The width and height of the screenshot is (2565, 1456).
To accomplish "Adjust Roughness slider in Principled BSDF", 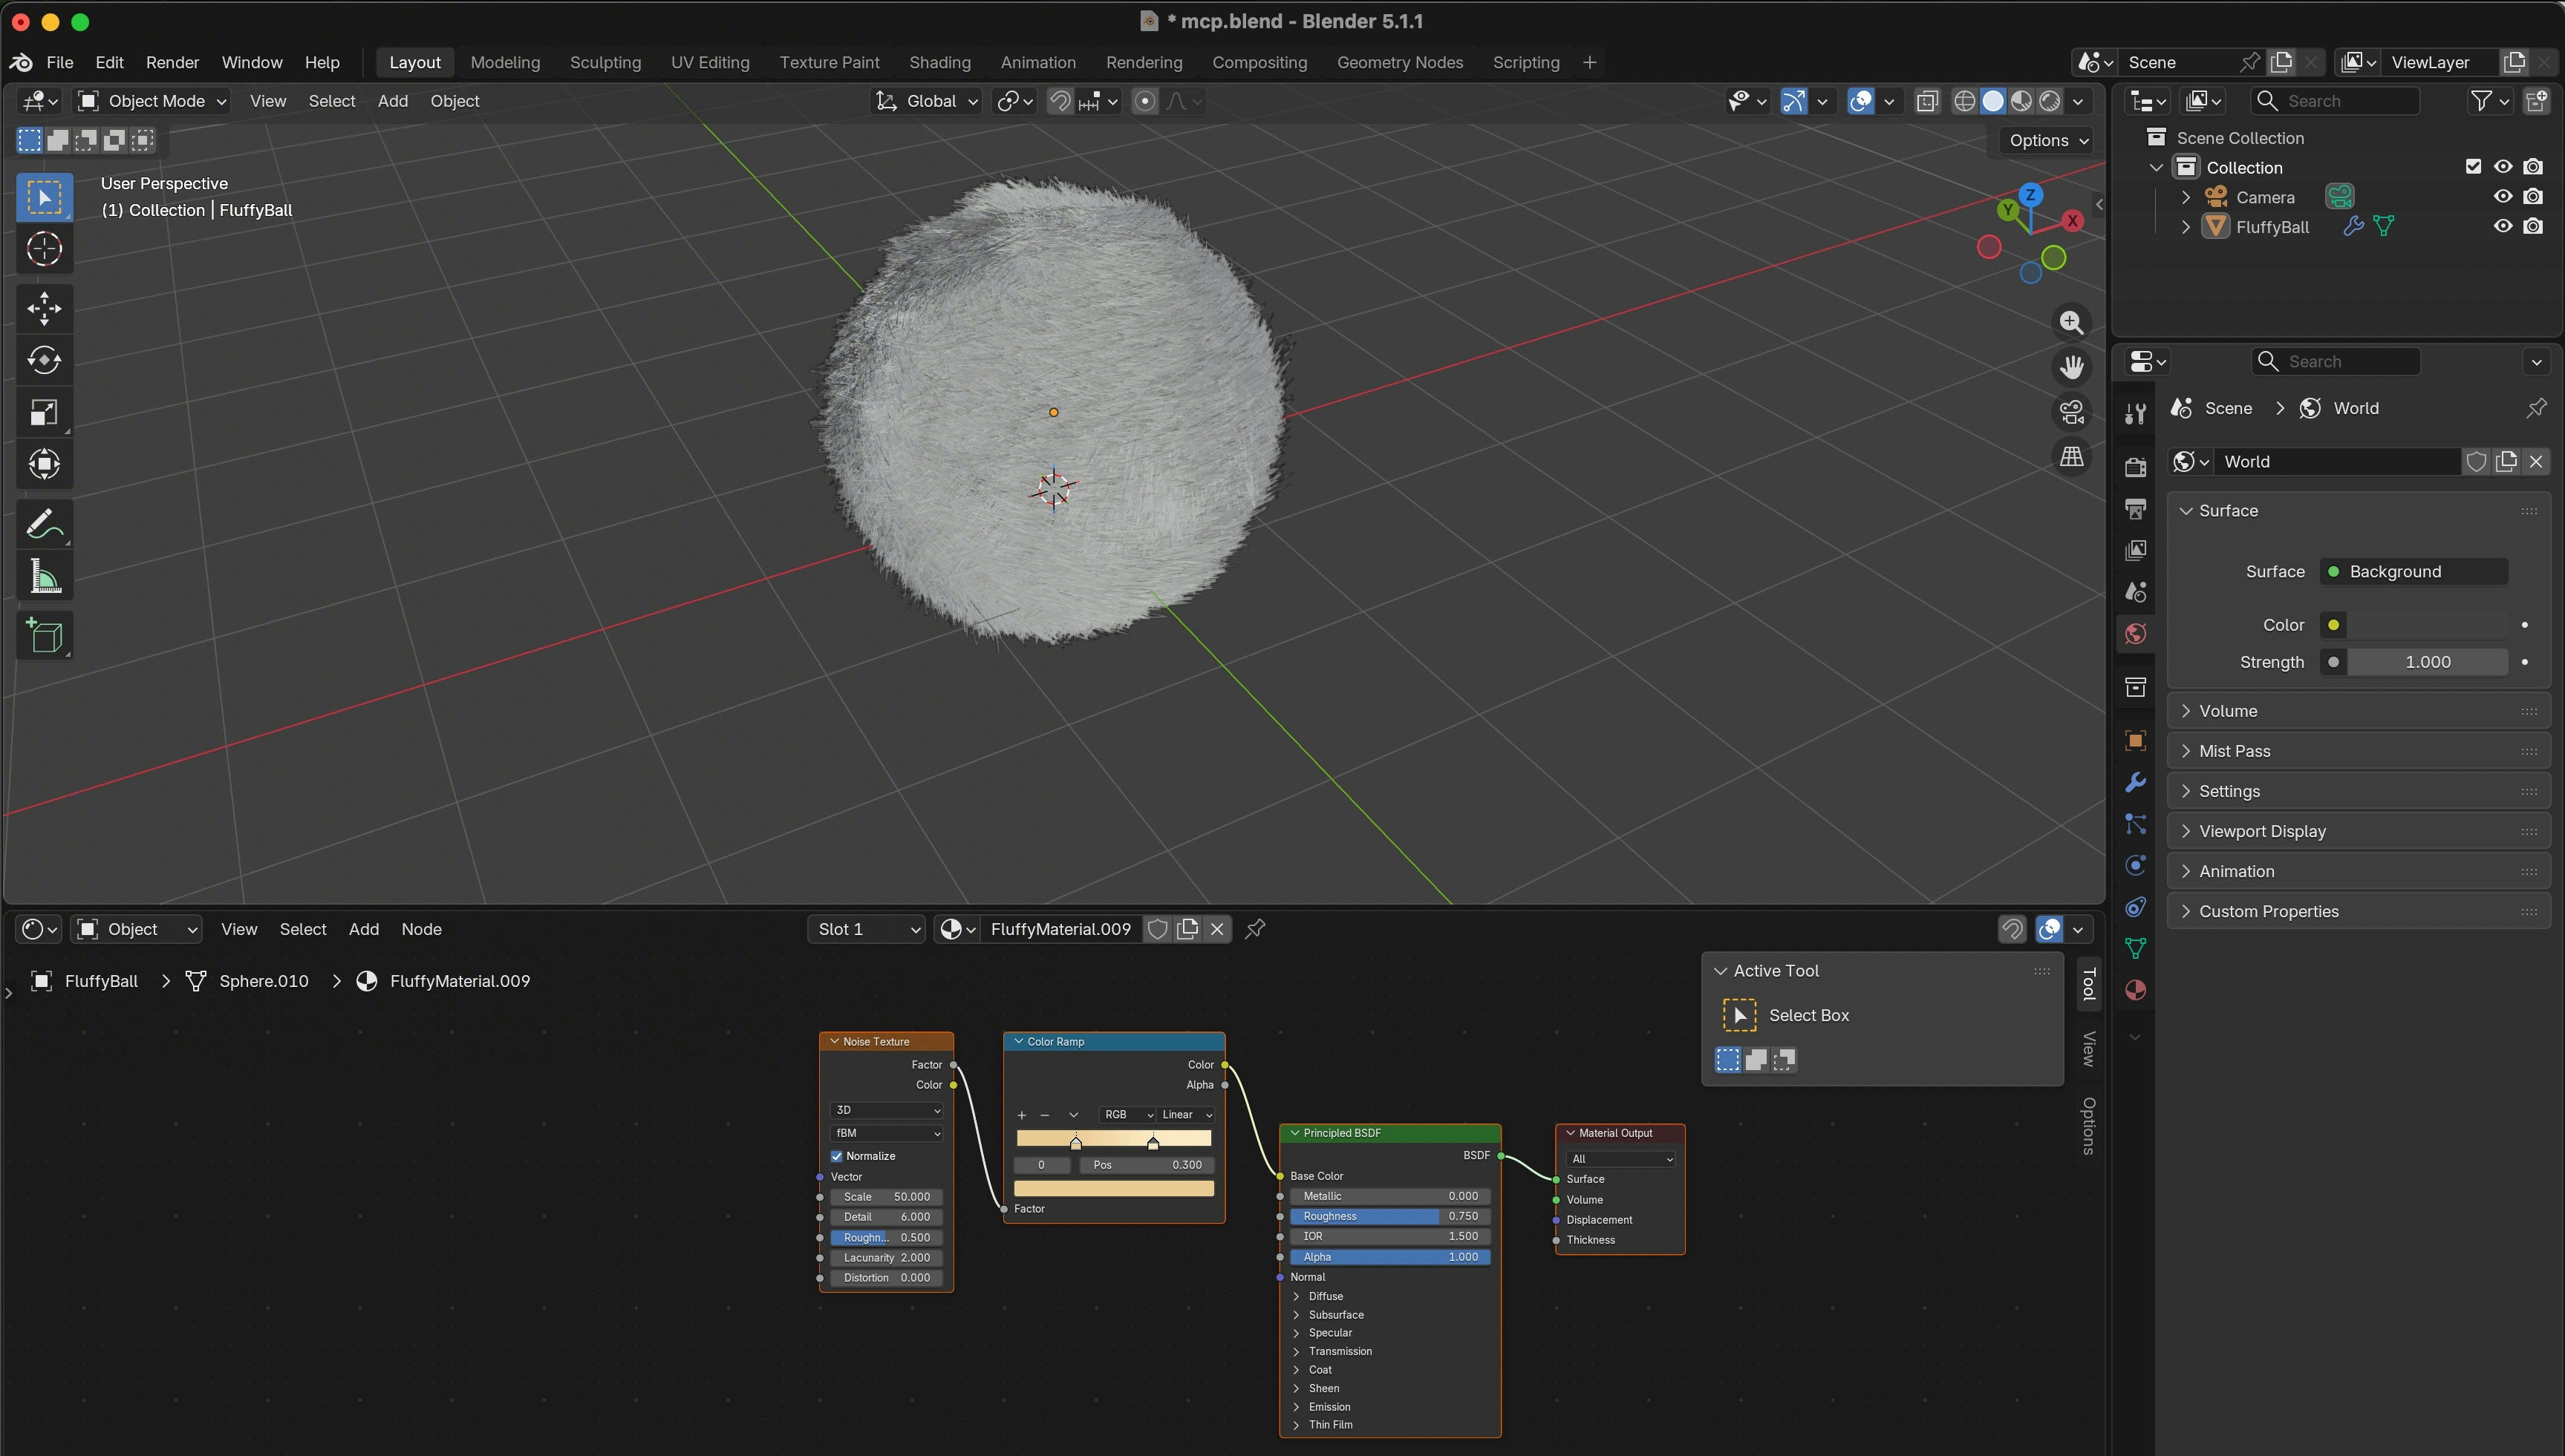I will tap(1389, 1216).
